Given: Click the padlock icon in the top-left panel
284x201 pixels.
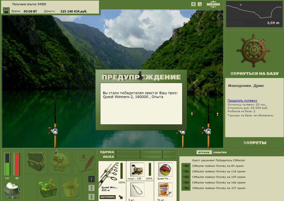Looking at the screenshot, I should tap(6, 11).
